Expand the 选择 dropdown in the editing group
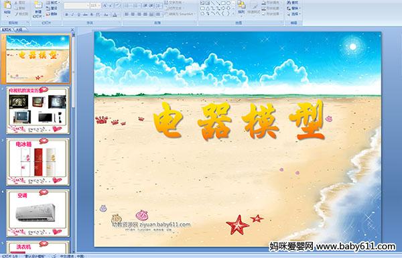This screenshot has width=402, height=258. 294,14
